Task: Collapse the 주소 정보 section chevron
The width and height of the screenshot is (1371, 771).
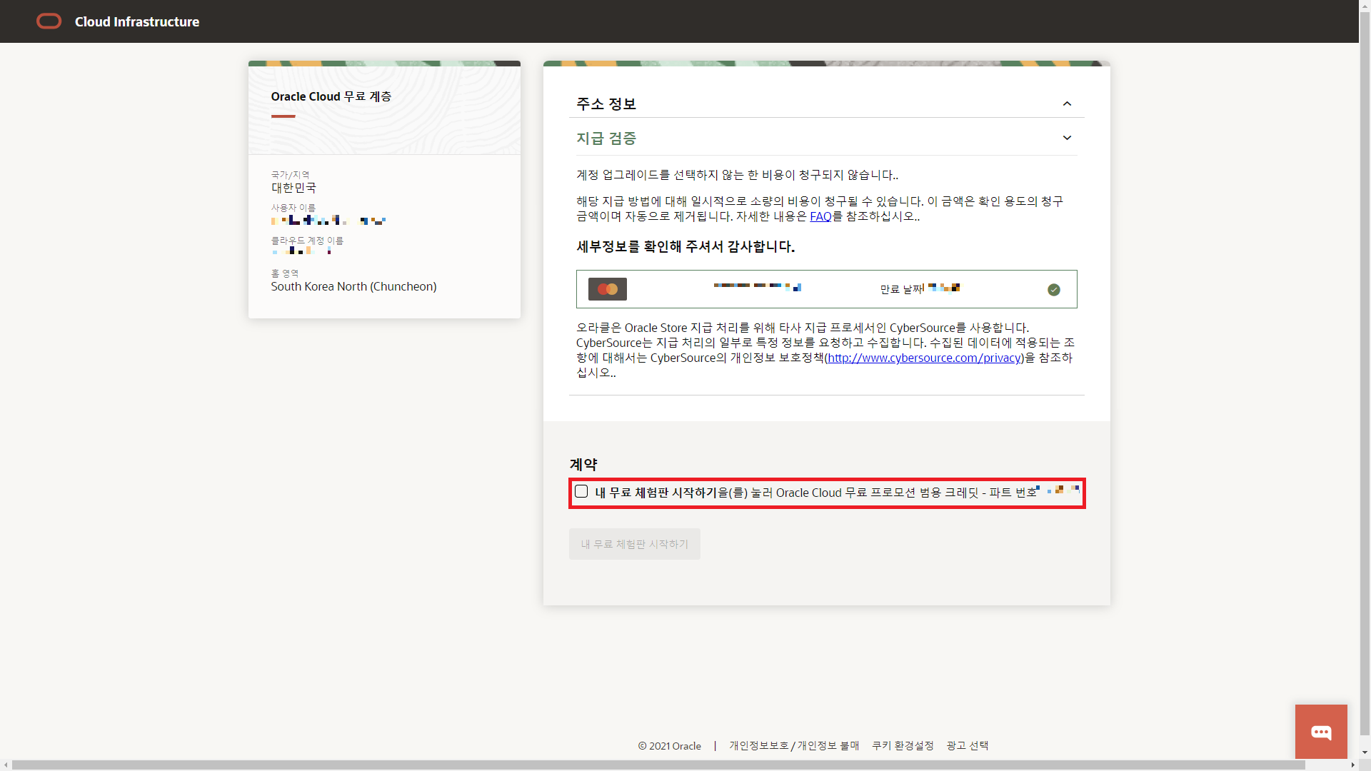Action: point(1067,104)
